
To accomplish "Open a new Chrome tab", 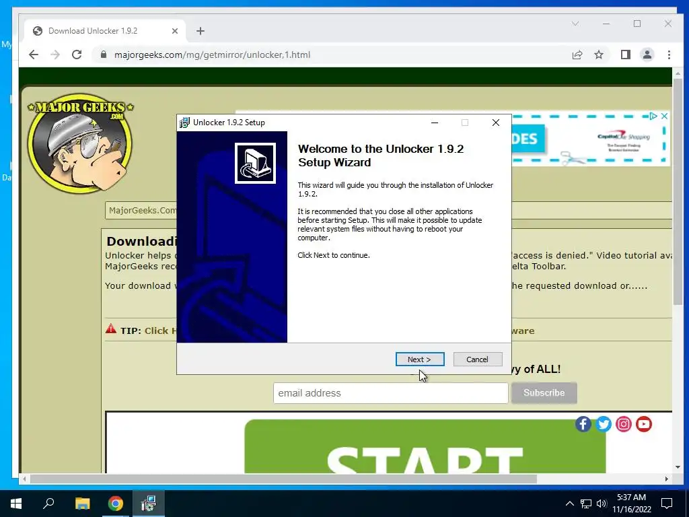I will (x=201, y=31).
